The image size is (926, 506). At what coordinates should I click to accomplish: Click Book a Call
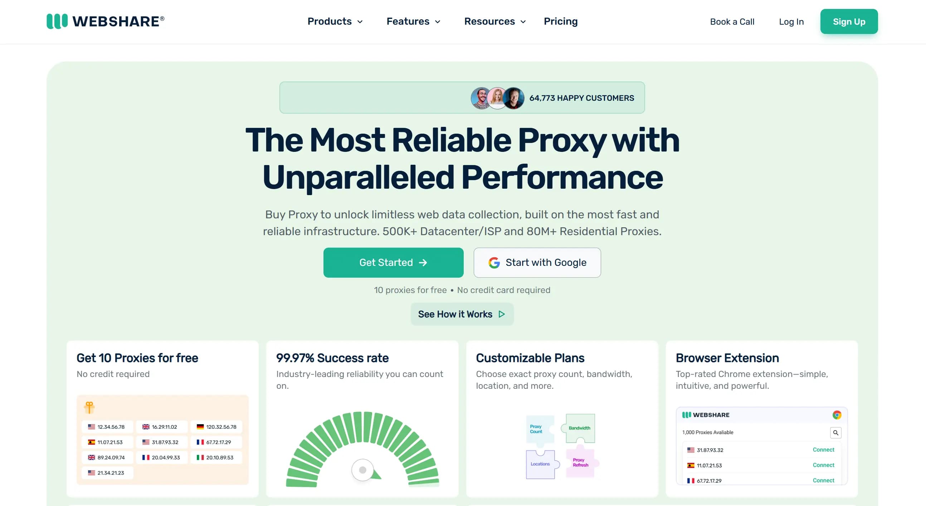pyautogui.click(x=732, y=21)
